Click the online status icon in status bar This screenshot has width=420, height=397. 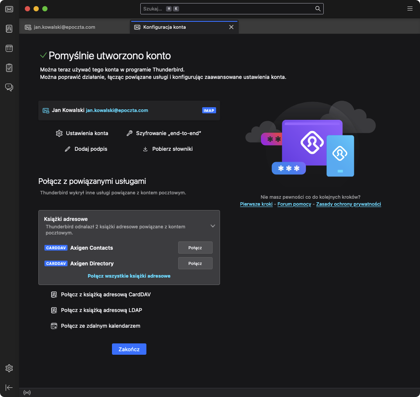[x=27, y=393]
